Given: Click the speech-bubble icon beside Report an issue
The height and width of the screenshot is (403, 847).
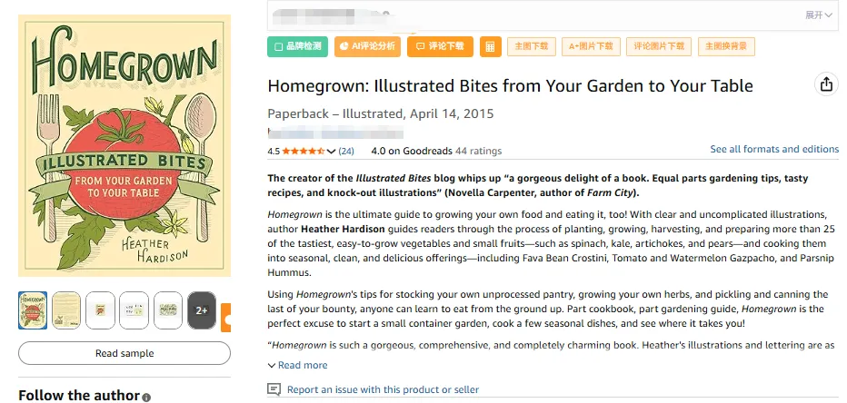Looking at the screenshot, I should pyautogui.click(x=274, y=389).
